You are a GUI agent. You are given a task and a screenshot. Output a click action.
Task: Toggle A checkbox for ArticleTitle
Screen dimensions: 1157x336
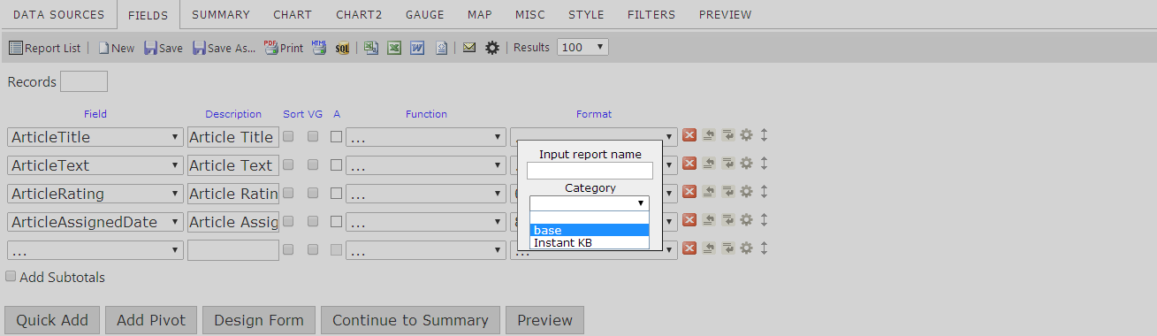tap(336, 137)
